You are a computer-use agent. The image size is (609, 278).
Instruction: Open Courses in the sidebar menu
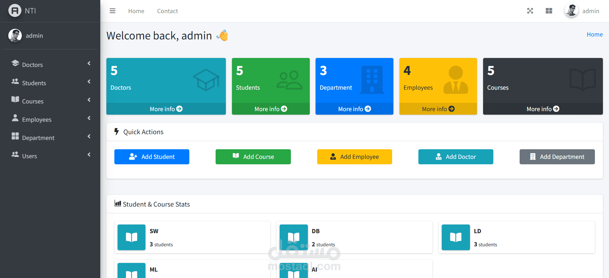click(50, 101)
